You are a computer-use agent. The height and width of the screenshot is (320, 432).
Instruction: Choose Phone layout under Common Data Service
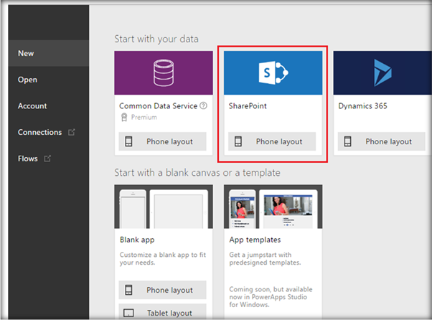pyautogui.click(x=163, y=141)
